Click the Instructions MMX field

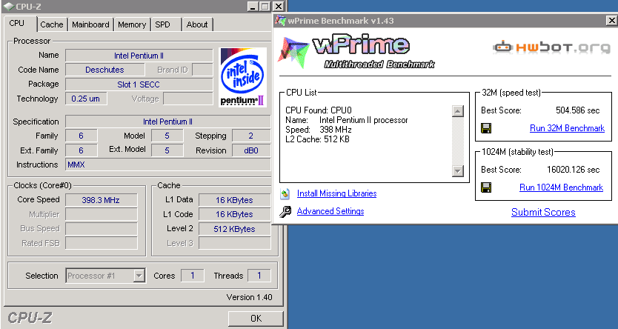tap(168, 164)
